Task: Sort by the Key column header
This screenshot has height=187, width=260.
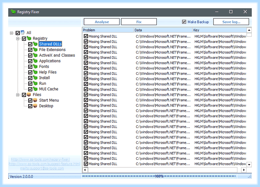Action: click(220, 30)
